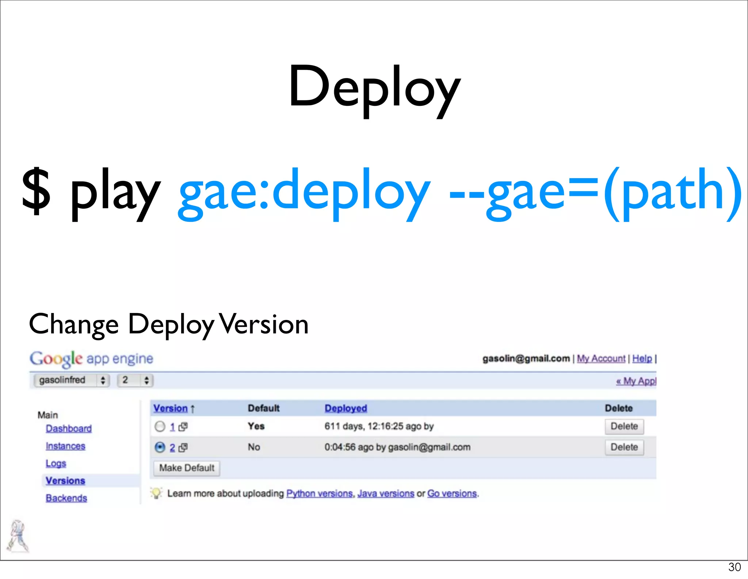
Task: Go back to My Applications link
Action: 636,381
